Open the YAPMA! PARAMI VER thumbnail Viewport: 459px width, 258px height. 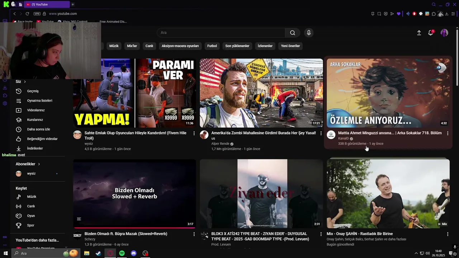tap(134, 93)
